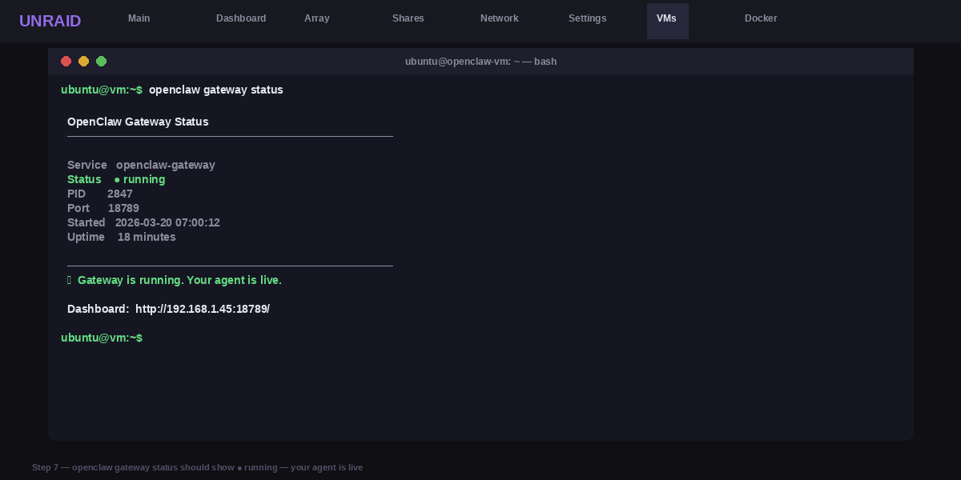961x480 pixels.
Task: Click the red close window dot
Action: pyautogui.click(x=66, y=62)
